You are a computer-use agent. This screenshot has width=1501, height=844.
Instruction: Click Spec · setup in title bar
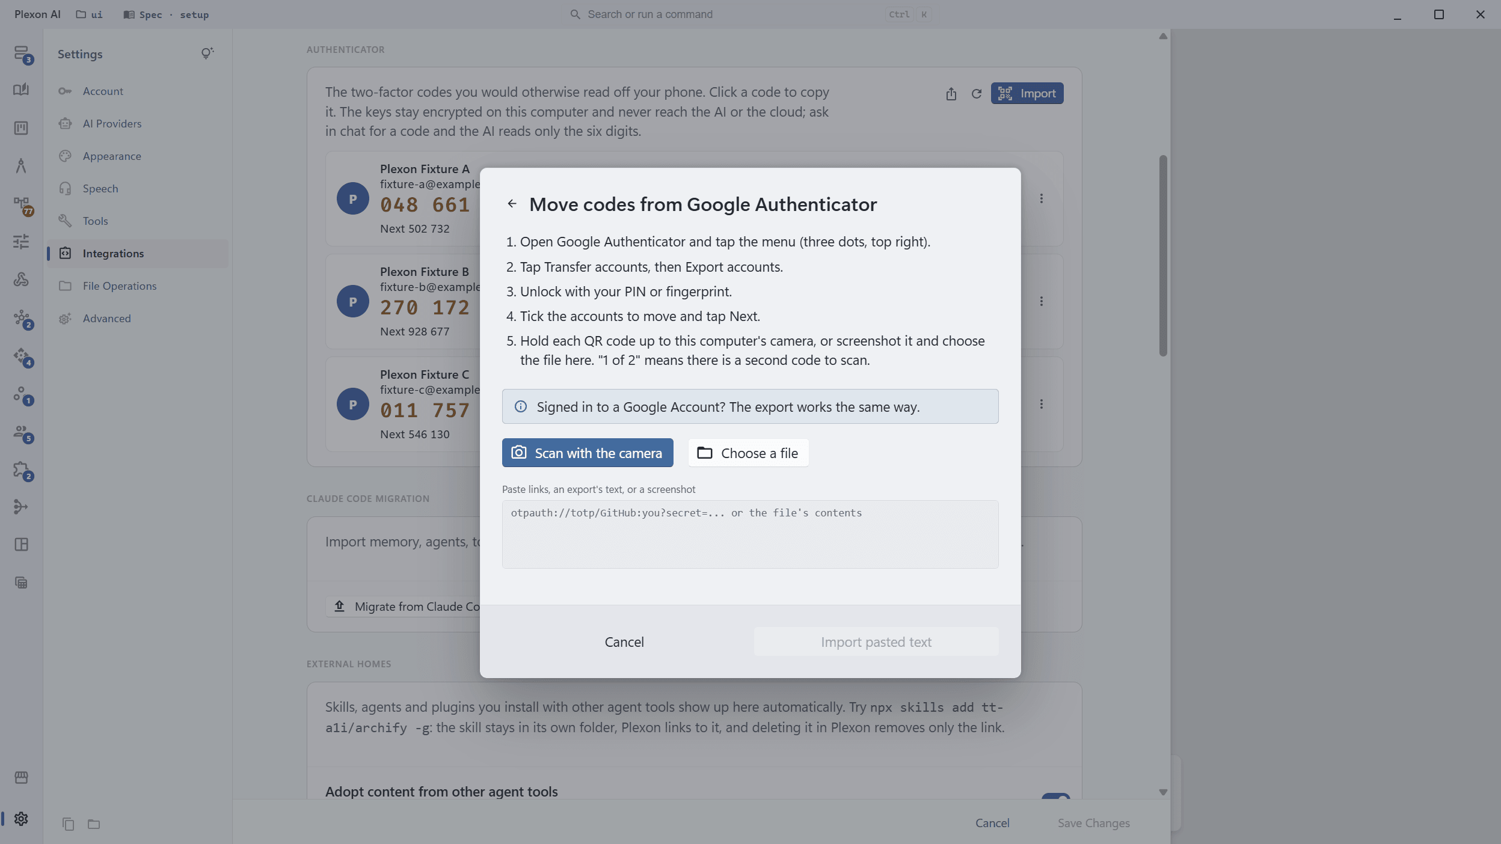166,14
